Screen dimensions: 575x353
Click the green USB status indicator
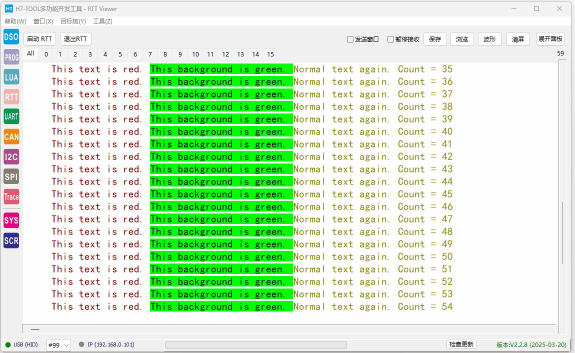(x=7, y=344)
